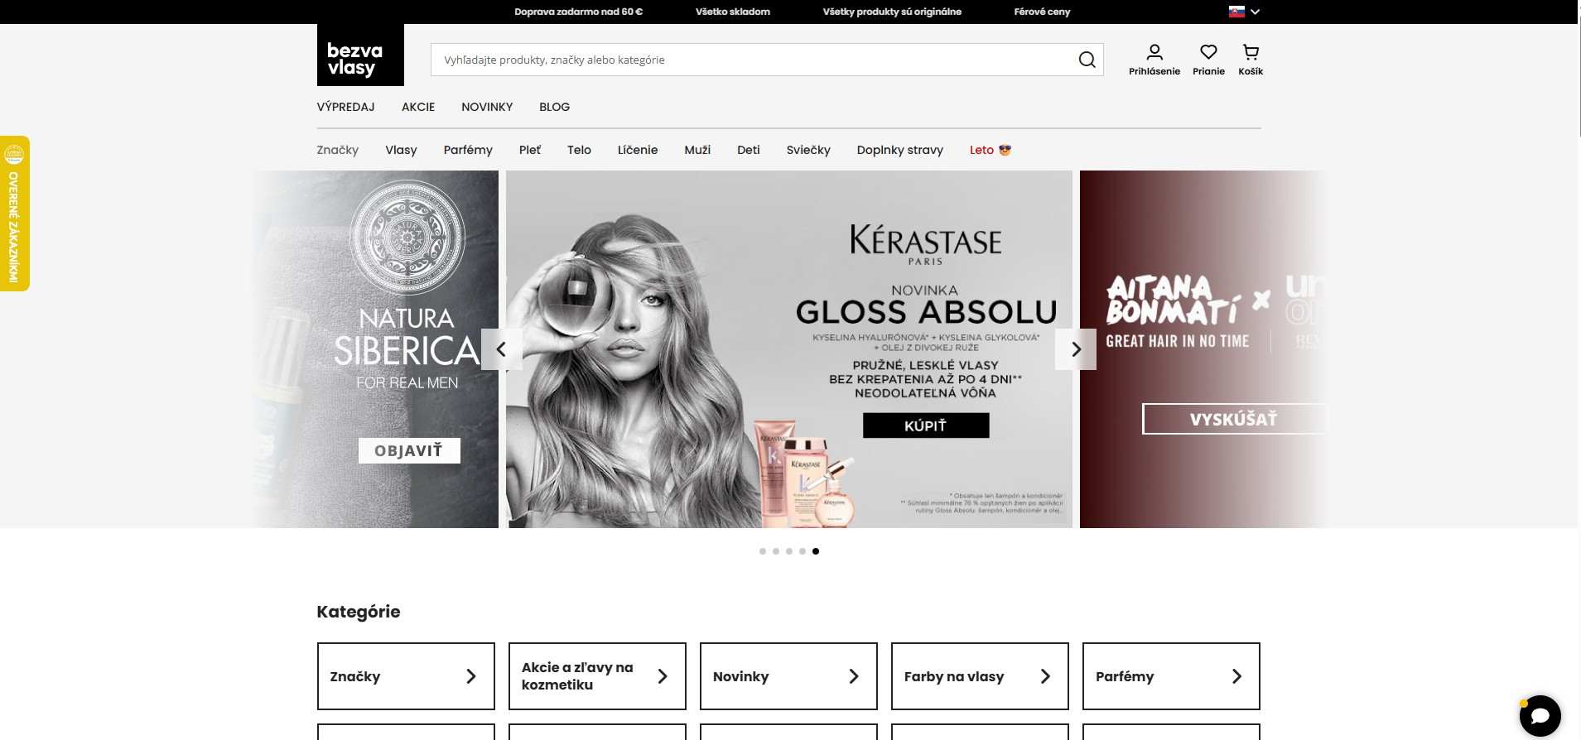Image resolution: width=1581 pixels, height=740 pixels.
Task: Open the Overené zákazníkmi side badge
Action: (14, 214)
